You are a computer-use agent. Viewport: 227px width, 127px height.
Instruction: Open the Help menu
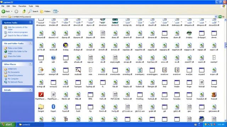37,6
